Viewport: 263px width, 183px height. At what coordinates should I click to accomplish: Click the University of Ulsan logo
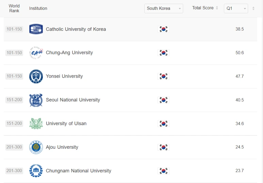point(36,124)
